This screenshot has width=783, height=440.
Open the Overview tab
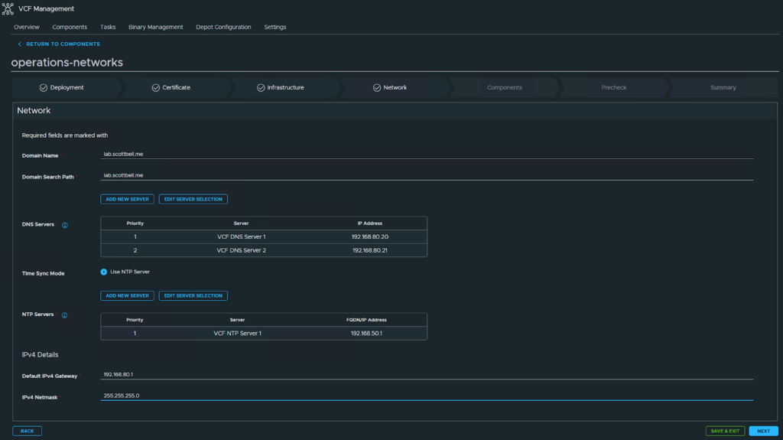(x=27, y=27)
